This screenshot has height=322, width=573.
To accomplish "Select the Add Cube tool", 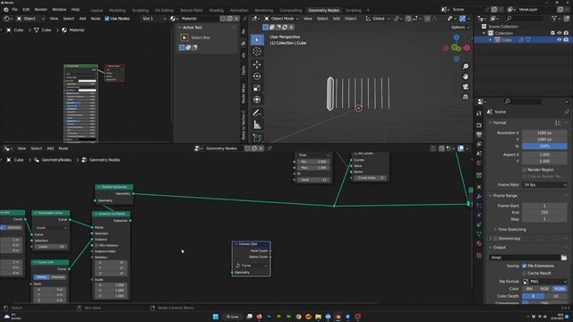I will [x=257, y=138].
